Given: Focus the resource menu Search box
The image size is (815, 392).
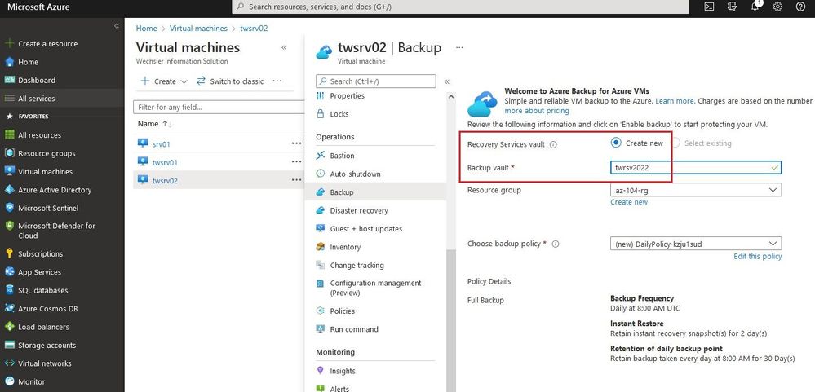Looking at the screenshot, I should 376,81.
